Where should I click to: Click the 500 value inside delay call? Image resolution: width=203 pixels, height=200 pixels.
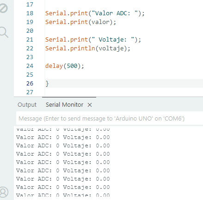pos(72,66)
